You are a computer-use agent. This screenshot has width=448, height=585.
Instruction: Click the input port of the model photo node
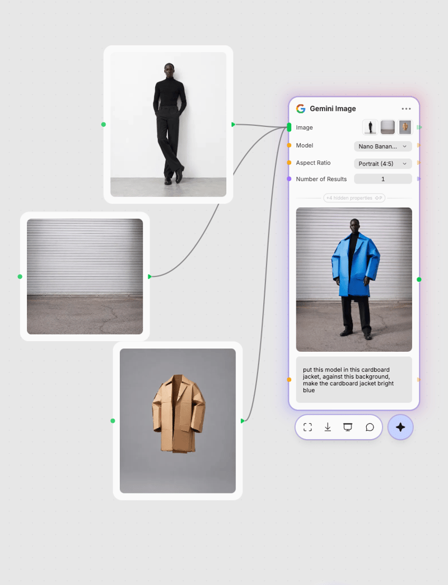(x=104, y=125)
